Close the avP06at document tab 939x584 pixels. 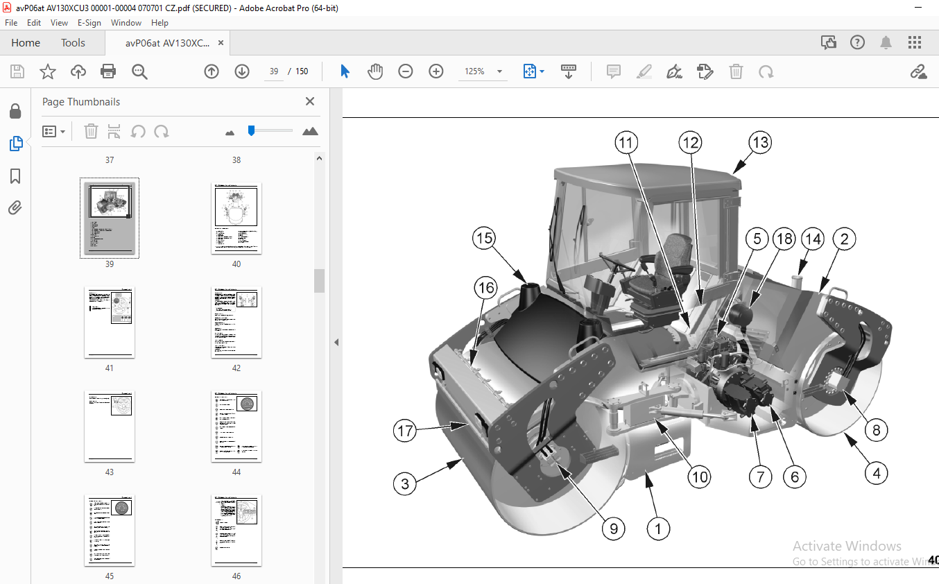(221, 42)
